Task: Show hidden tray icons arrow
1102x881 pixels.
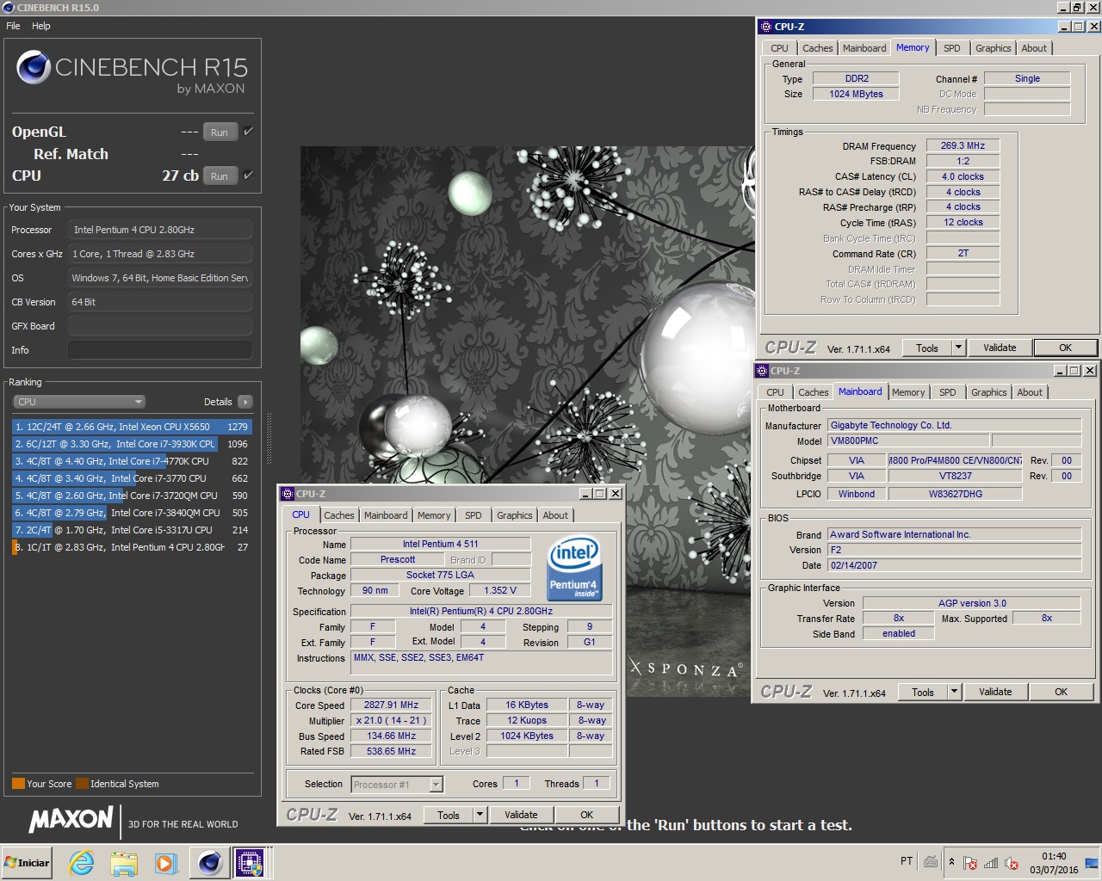Action: click(x=951, y=861)
